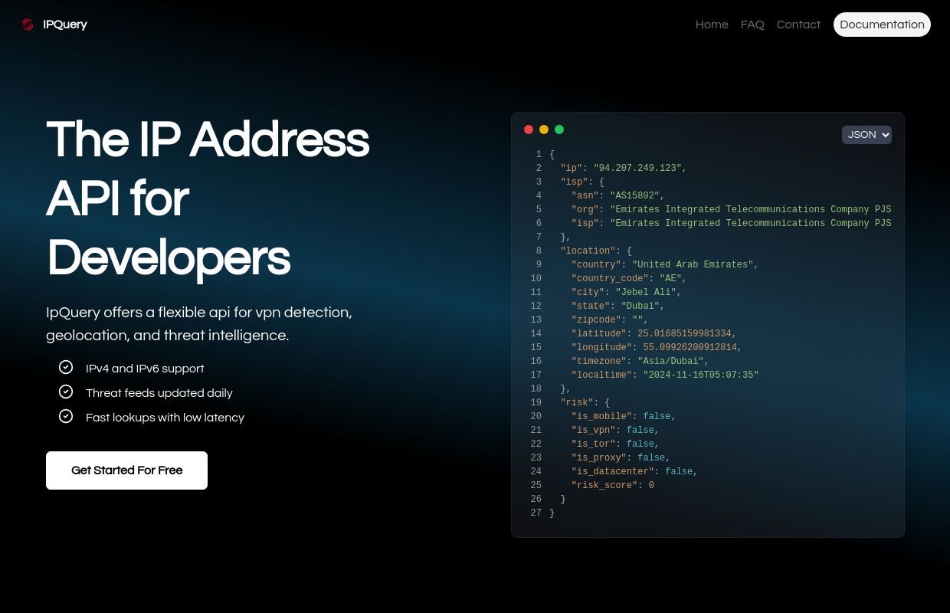Click The IP Address API for Developers heading
Image resolution: width=950 pixels, height=613 pixels.
pyautogui.click(x=208, y=198)
